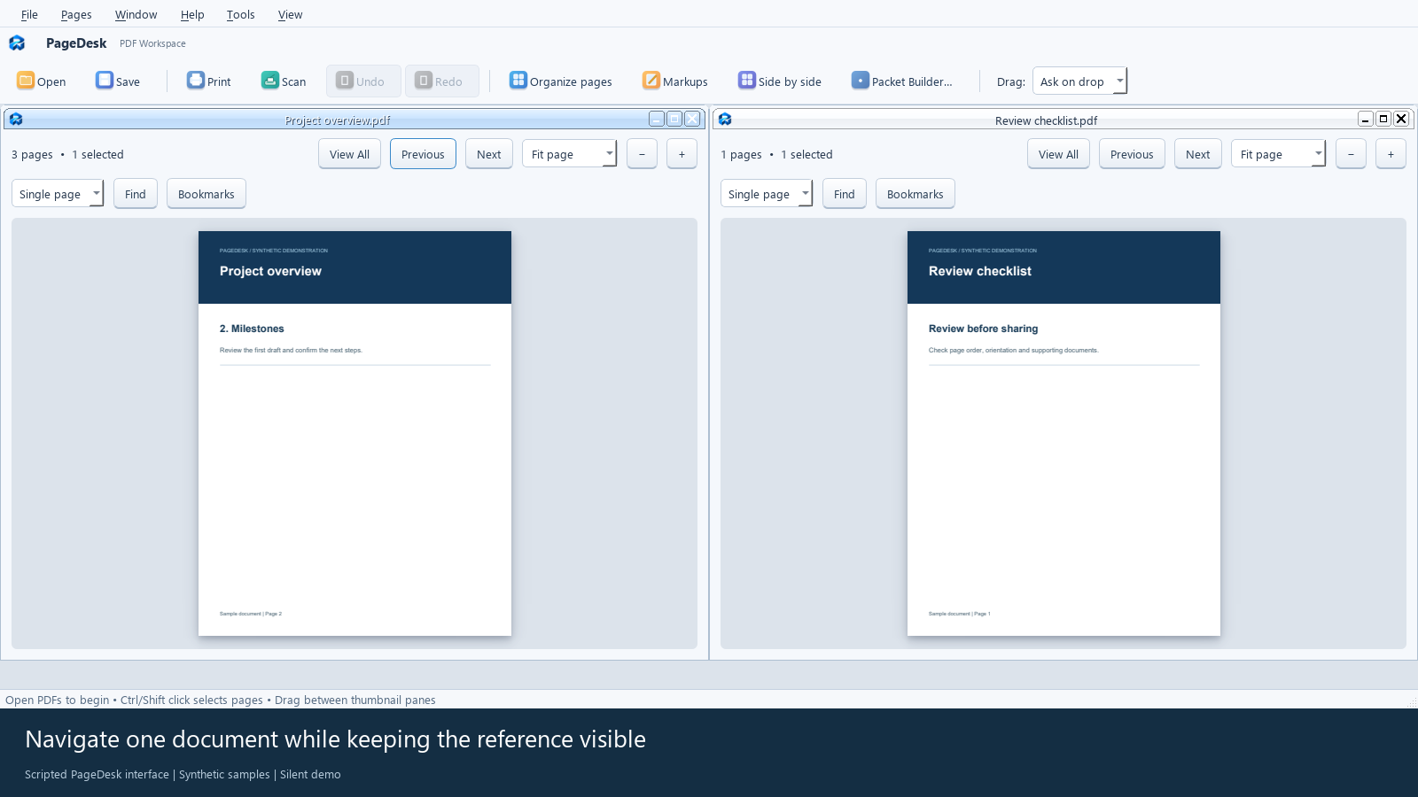Viewport: 1418px width, 797px height.
Task: Start a Scan from the toolbar
Action: (x=284, y=81)
